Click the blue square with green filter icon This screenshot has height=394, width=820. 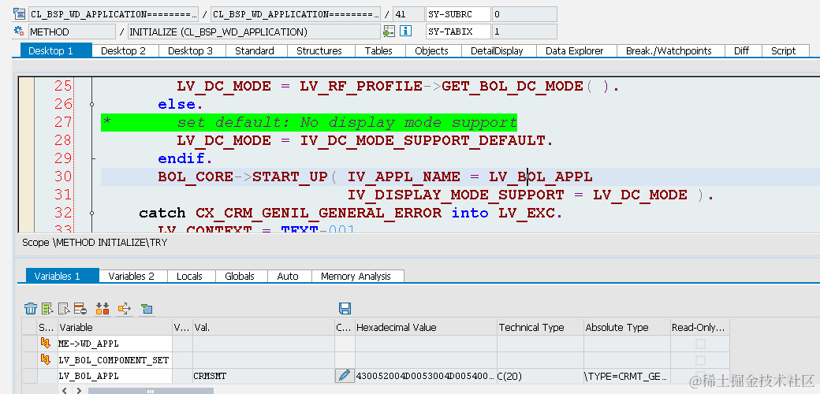point(147,309)
